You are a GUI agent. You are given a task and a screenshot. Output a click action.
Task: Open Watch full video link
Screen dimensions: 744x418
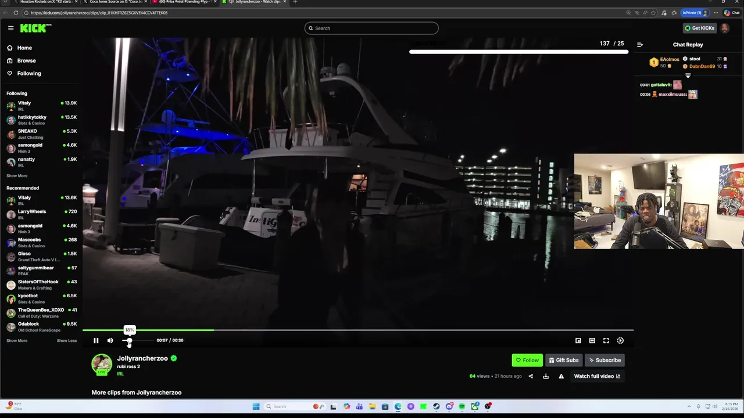click(597, 376)
